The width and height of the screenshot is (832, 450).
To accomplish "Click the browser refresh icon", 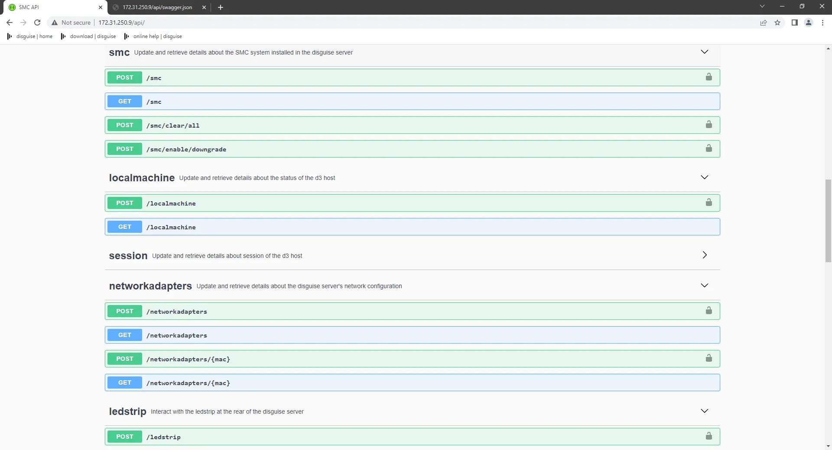I will [x=37, y=22].
